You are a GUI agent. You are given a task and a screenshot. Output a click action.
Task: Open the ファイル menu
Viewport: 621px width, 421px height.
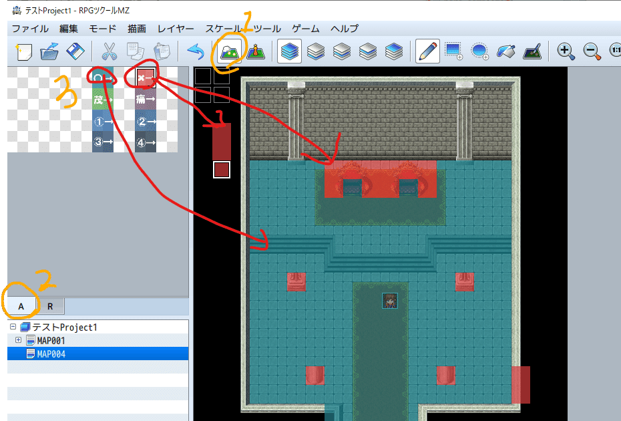pos(30,29)
